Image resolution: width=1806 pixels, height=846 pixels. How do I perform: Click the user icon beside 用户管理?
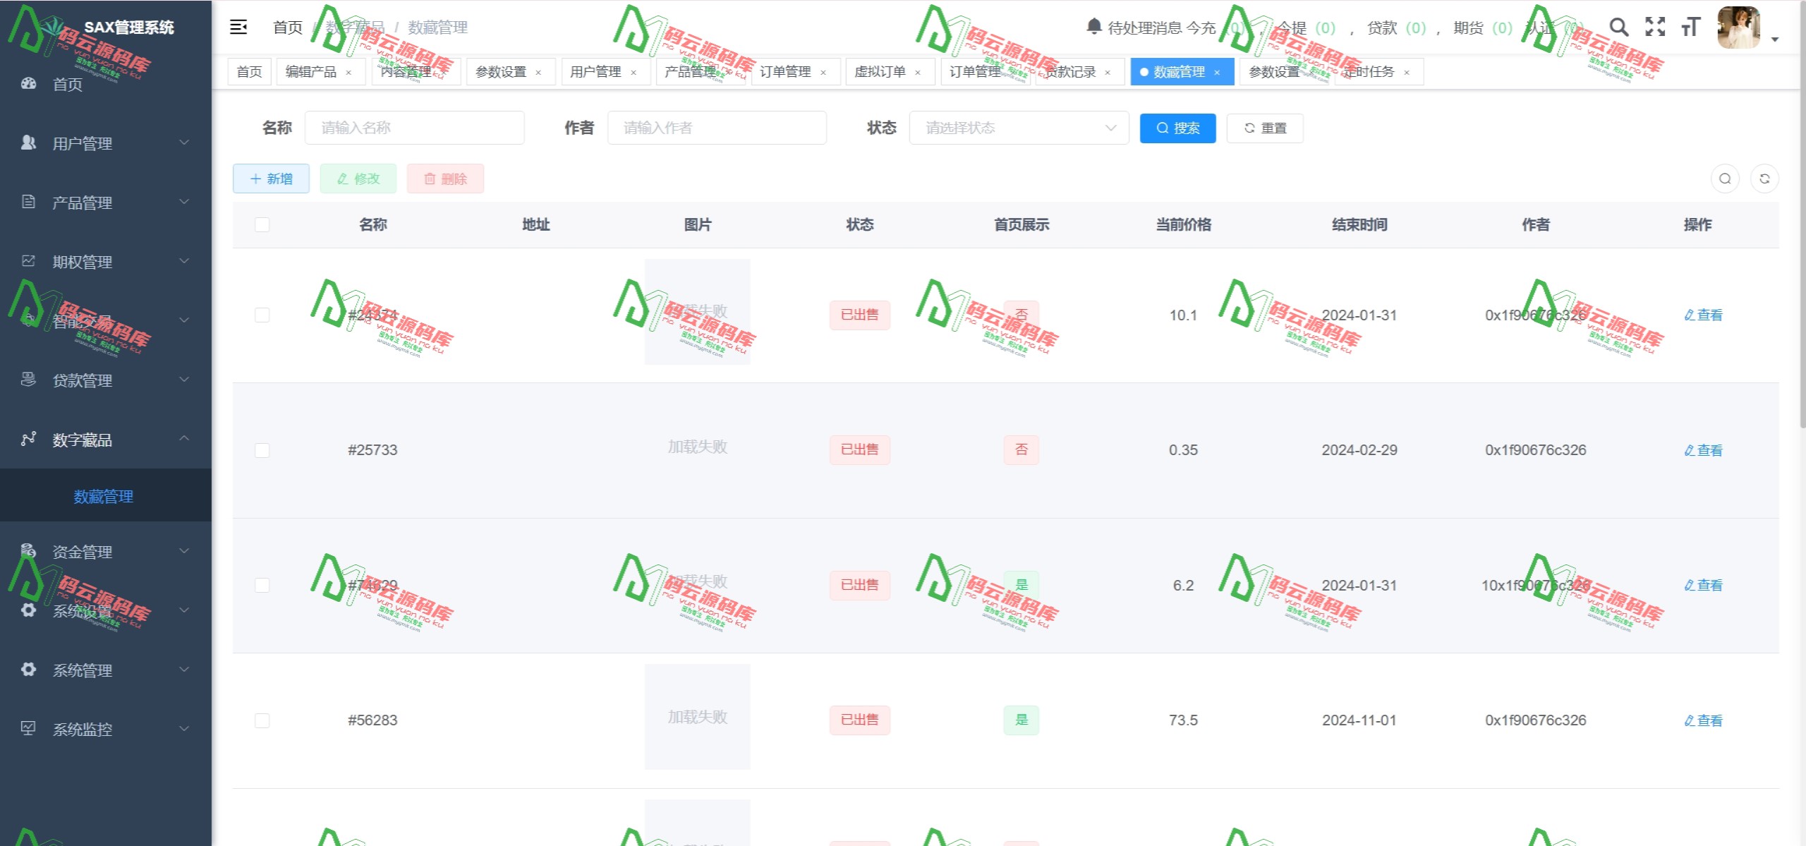point(28,143)
